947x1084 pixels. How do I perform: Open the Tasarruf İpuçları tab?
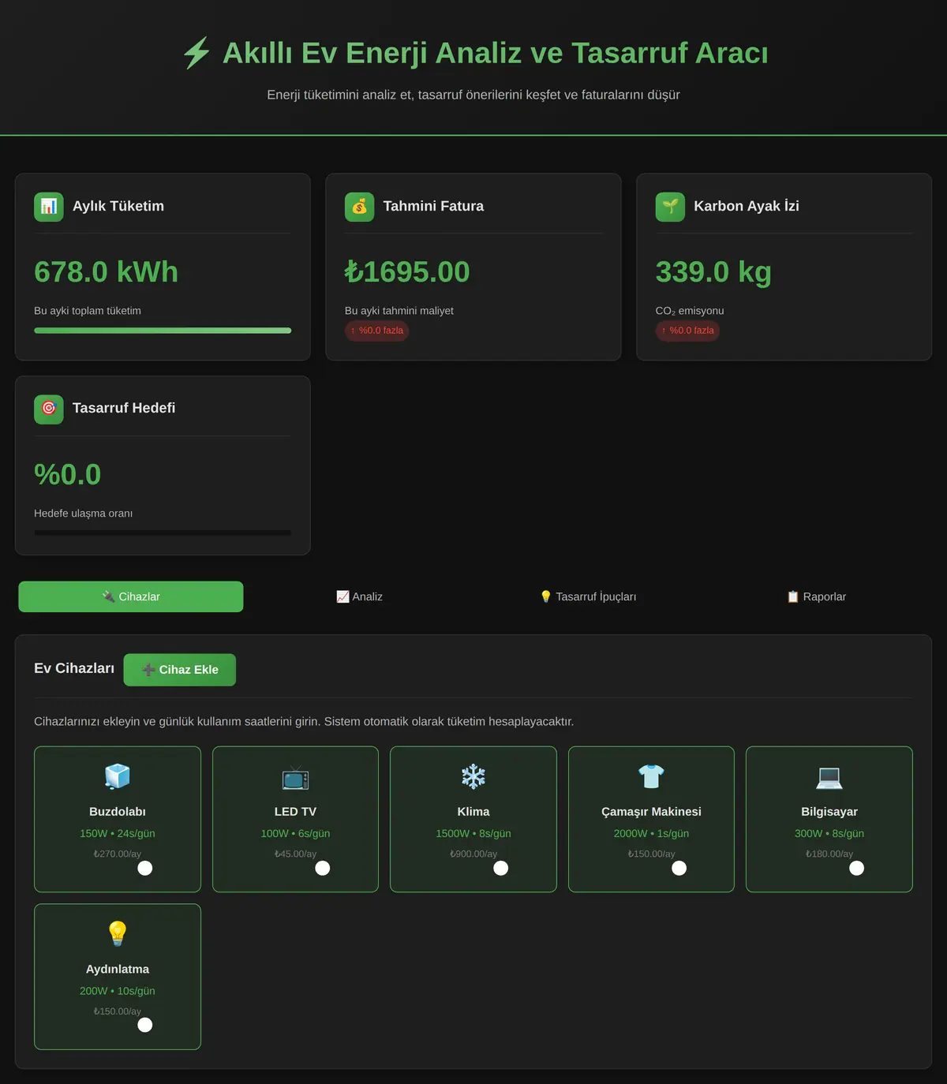pos(588,596)
